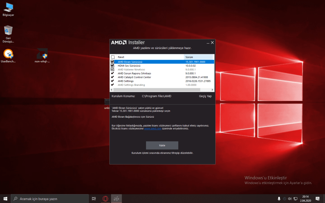Click the Show Desktop strip after notifications
This screenshot has width=325, height=203.
(x=324, y=199)
